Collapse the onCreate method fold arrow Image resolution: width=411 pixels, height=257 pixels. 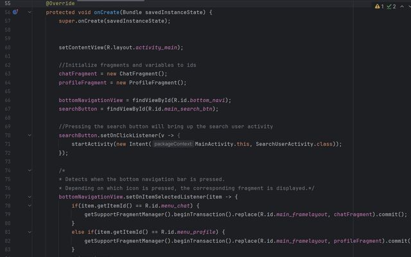coord(30,12)
